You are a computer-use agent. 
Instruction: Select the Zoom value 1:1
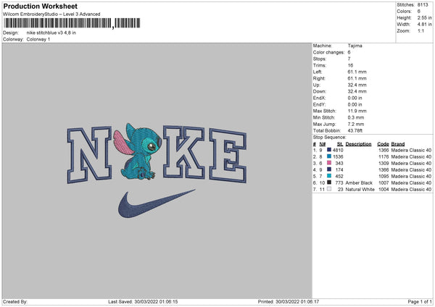tap(420, 30)
